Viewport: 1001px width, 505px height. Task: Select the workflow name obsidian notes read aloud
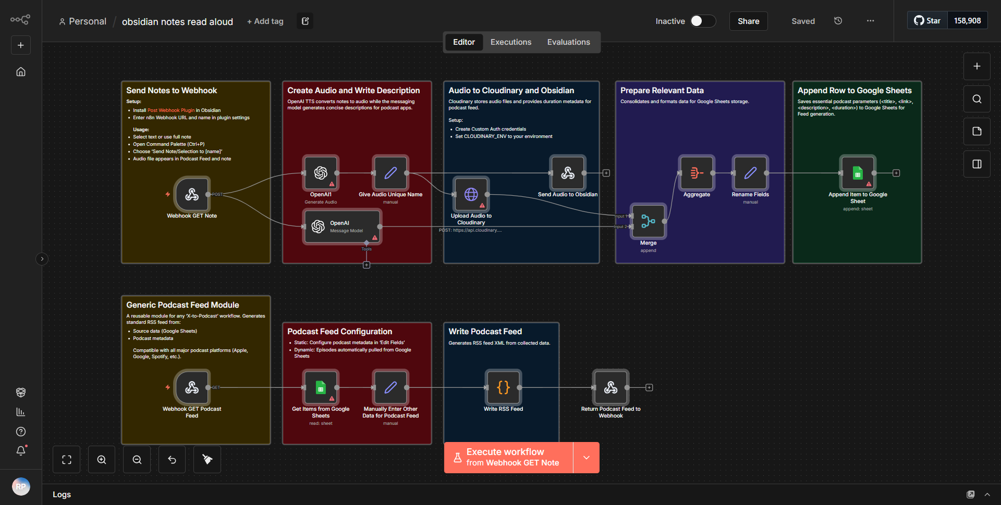coord(177,21)
